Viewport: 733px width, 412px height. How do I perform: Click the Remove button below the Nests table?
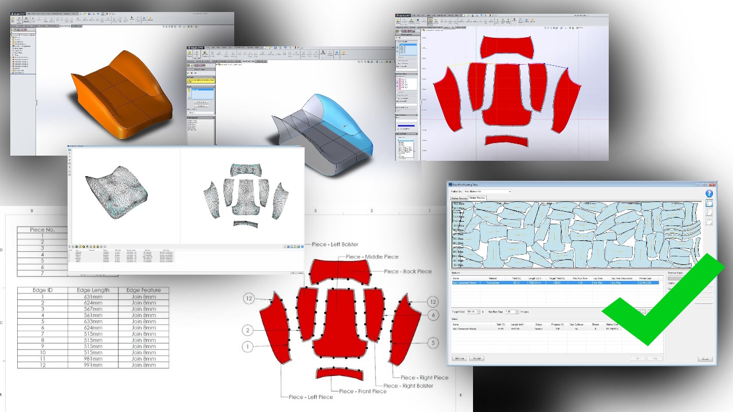pos(459,358)
